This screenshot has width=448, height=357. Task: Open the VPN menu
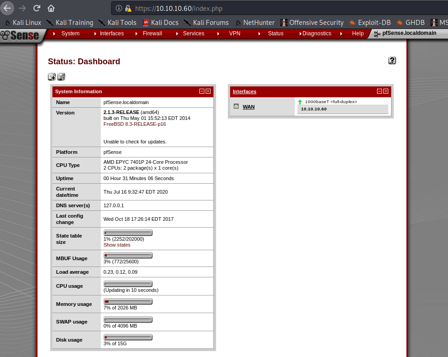(235, 33)
